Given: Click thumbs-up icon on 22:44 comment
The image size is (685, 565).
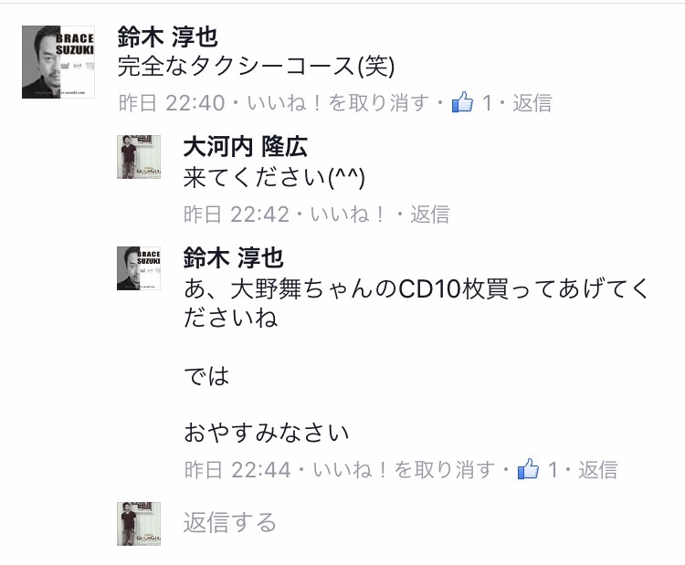Looking at the screenshot, I should (528, 469).
